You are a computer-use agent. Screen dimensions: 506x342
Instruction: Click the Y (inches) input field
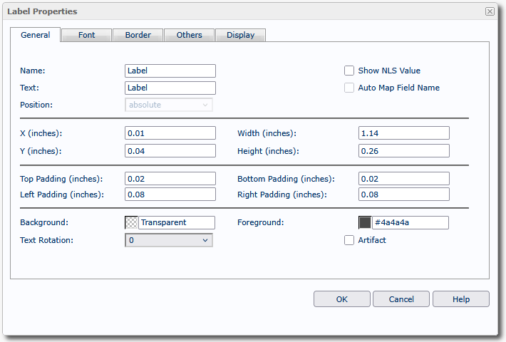pos(170,150)
